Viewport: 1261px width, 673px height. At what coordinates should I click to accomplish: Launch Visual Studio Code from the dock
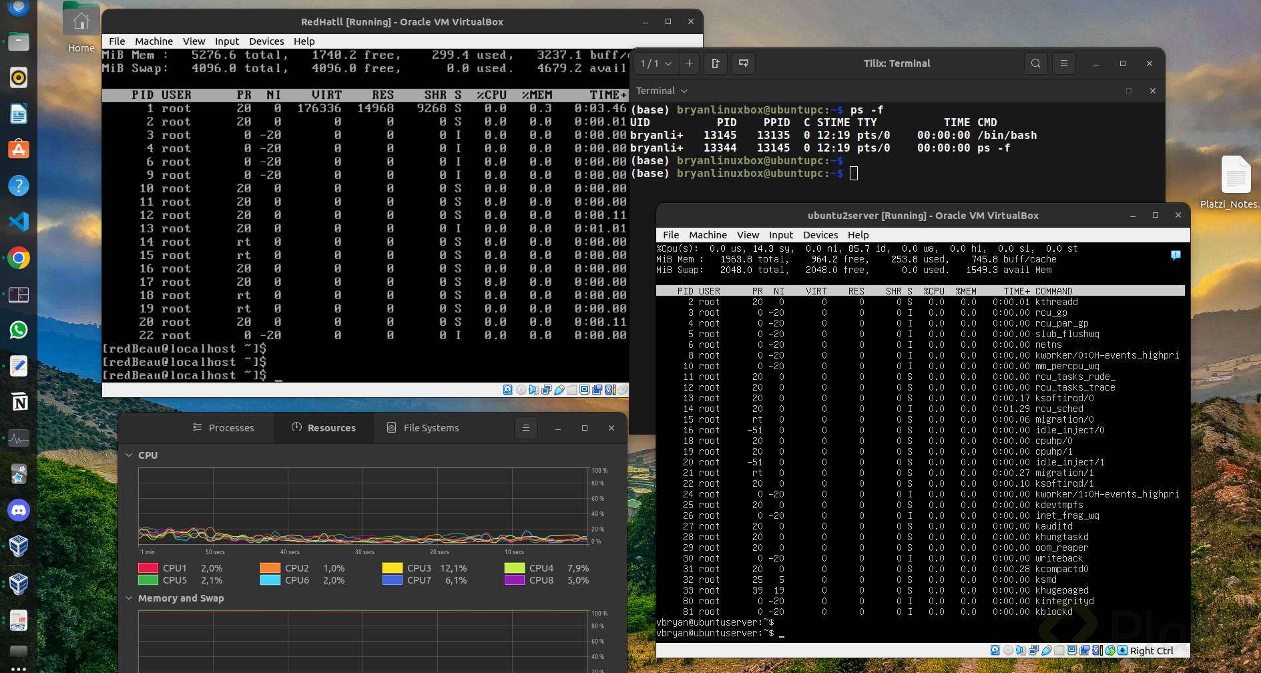coord(19,222)
